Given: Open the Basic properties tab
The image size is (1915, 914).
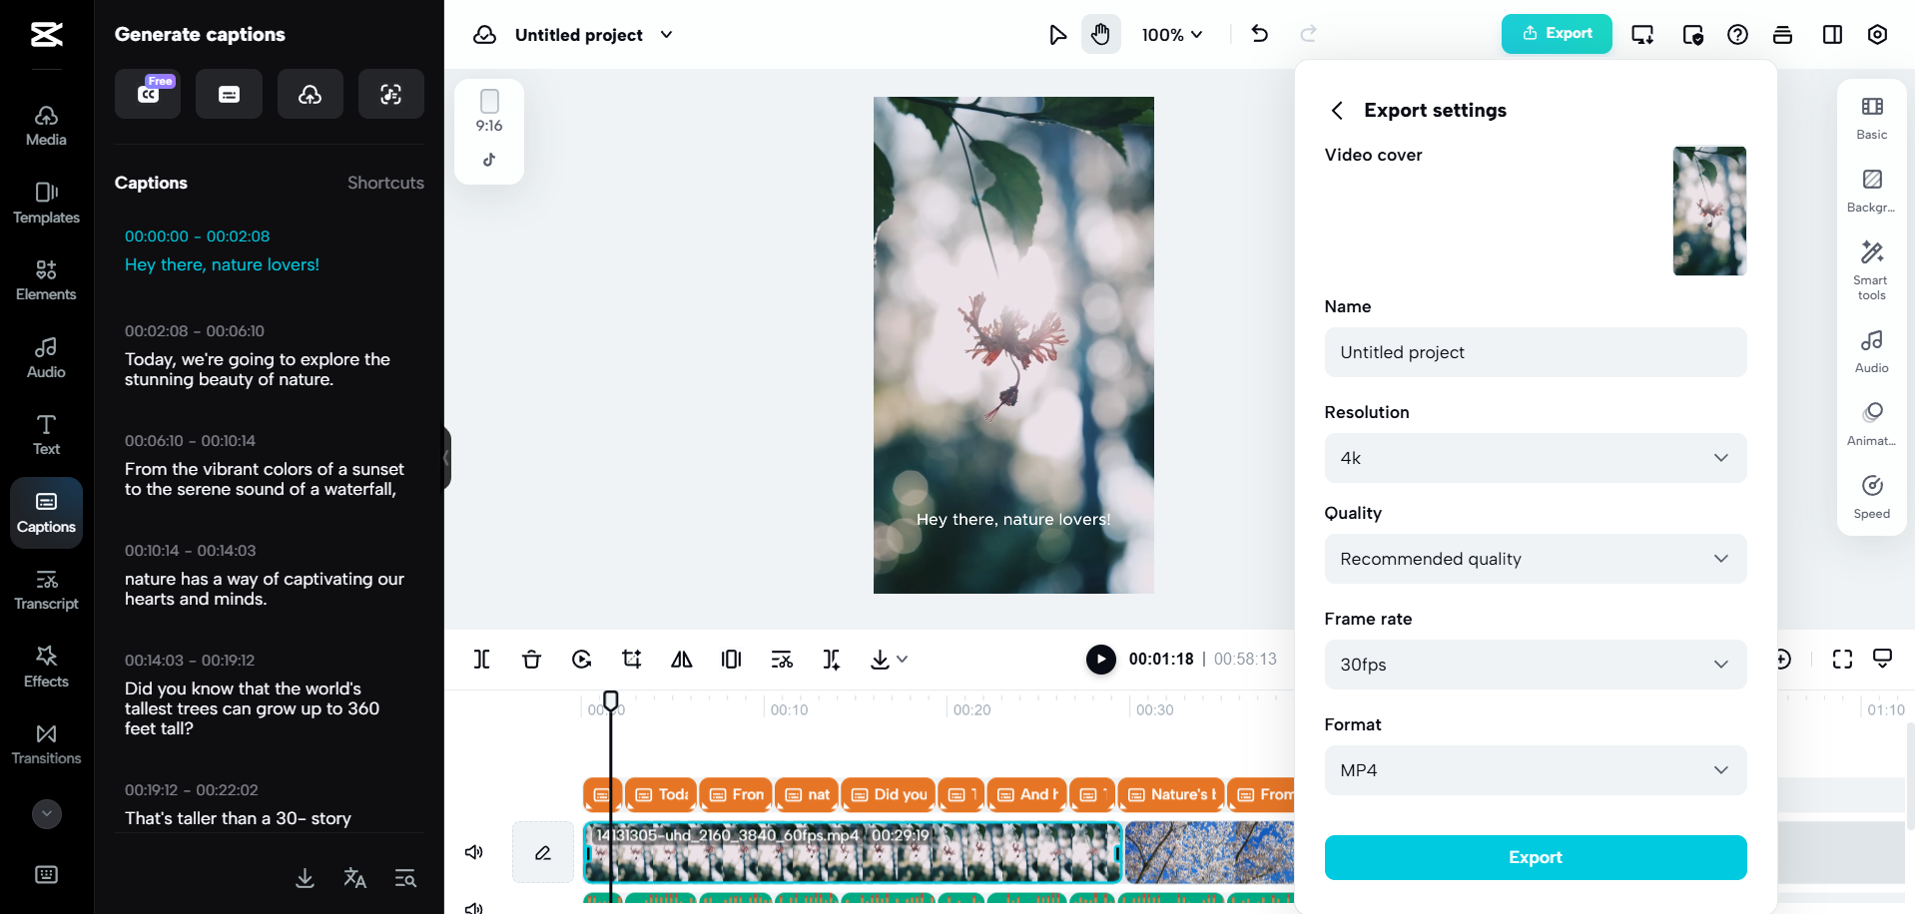Looking at the screenshot, I should [x=1872, y=118].
